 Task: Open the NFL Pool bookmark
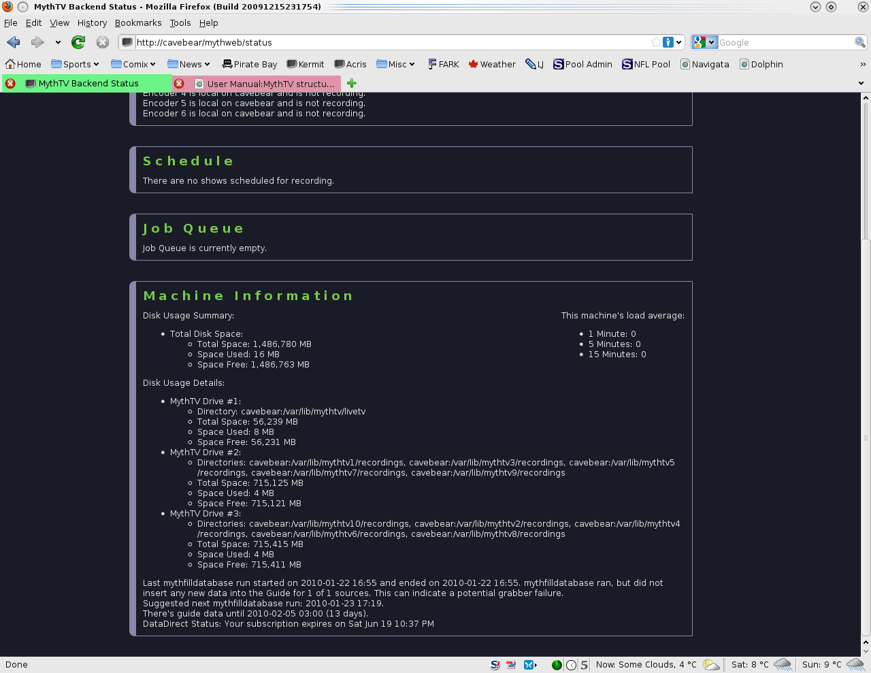click(646, 64)
